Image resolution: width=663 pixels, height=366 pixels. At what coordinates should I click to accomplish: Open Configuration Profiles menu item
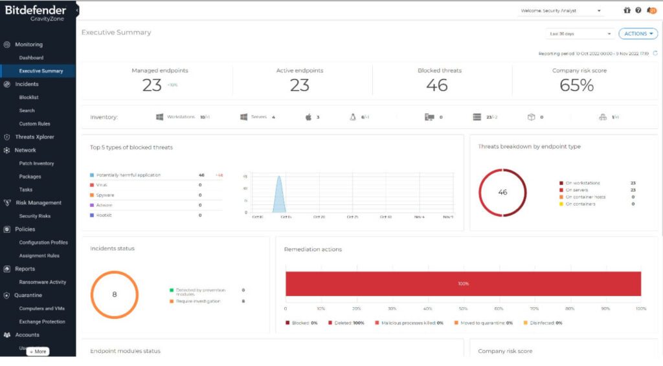(43, 242)
